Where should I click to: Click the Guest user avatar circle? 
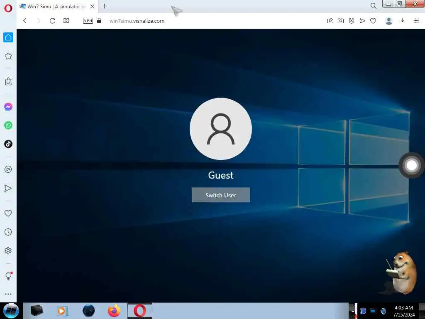click(221, 129)
